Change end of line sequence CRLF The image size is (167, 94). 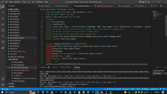(138, 89)
